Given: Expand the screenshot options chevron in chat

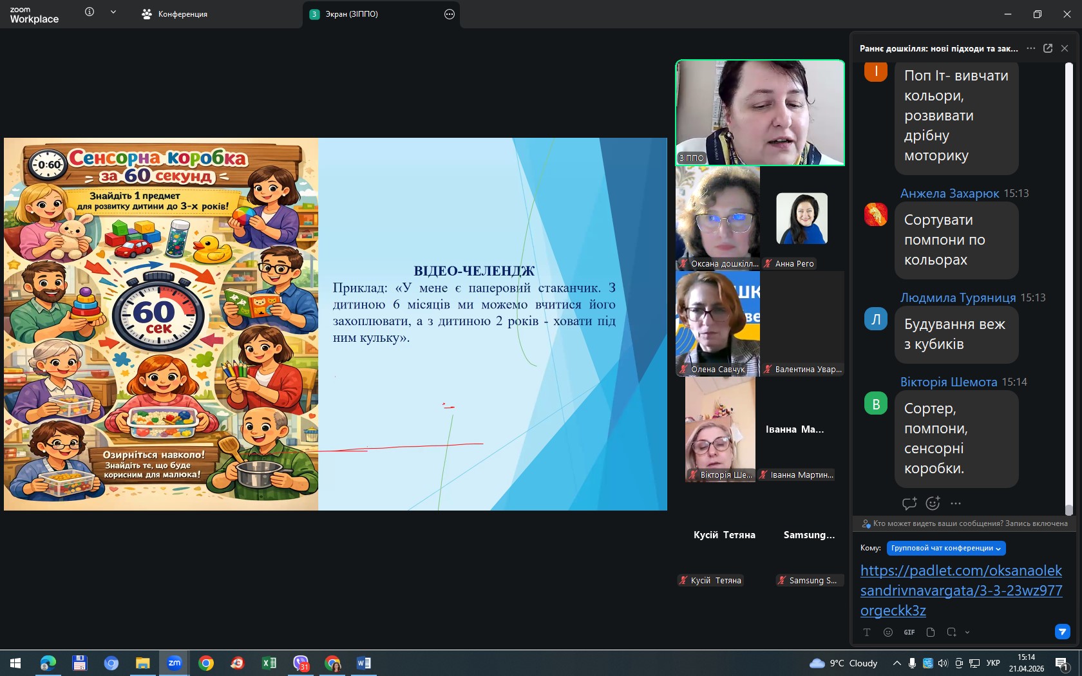Looking at the screenshot, I should (967, 632).
